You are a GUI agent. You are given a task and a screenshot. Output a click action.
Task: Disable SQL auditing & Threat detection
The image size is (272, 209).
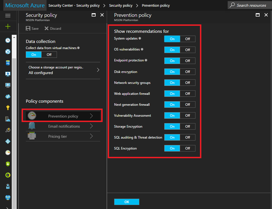[188, 137]
